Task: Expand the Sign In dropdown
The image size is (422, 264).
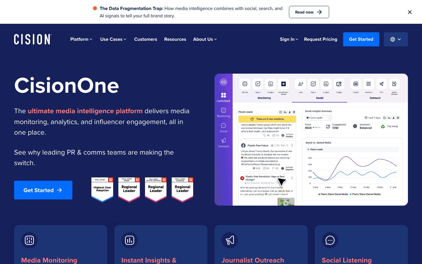Action: coord(289,39)
